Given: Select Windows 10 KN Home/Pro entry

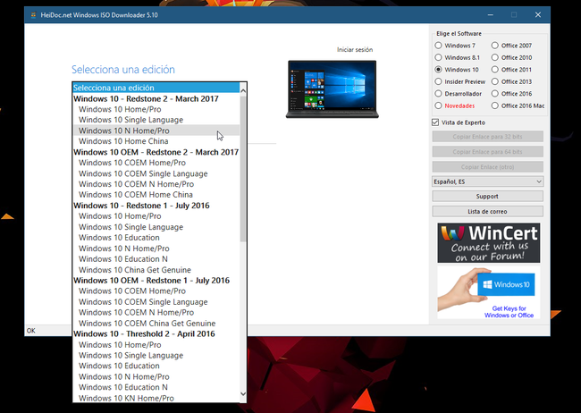Looking at the screenshot, I should (126, 398).
